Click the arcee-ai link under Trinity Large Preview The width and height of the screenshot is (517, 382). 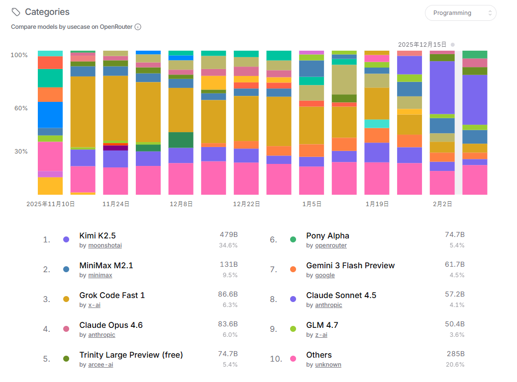(x=101, y=365)
